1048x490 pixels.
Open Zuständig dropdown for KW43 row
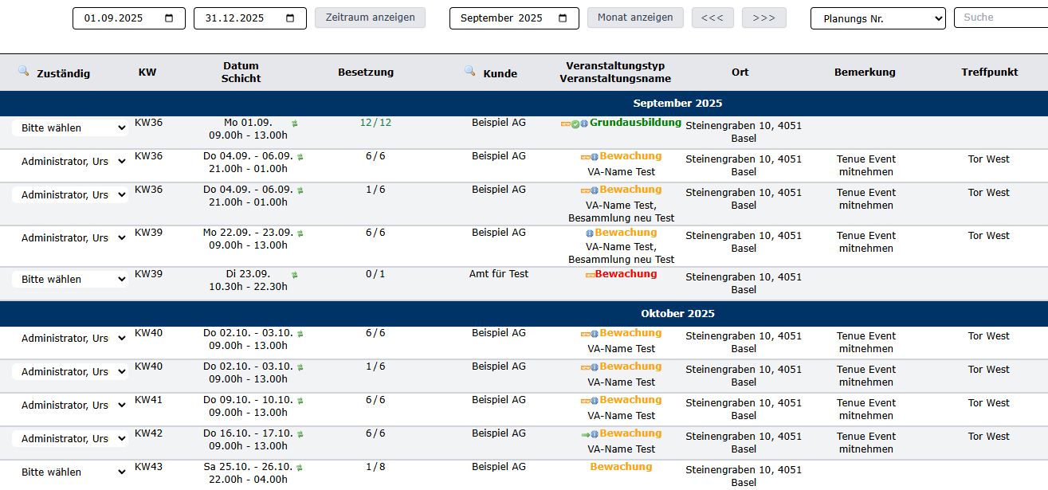pyautogui.click(x=69, y=472)
